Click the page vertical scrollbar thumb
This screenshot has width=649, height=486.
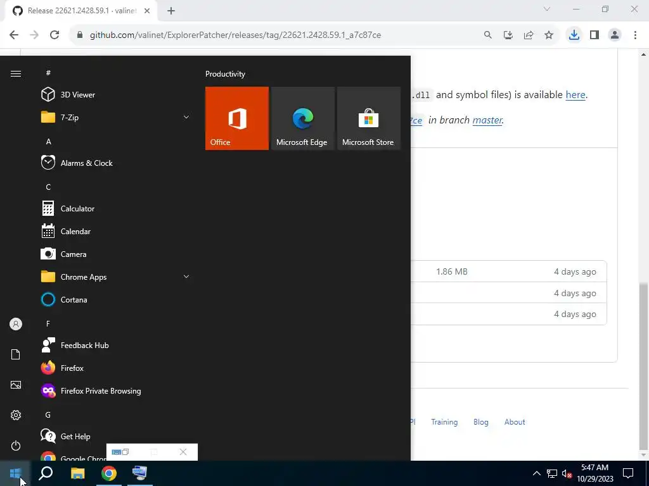(x=643, y=366)
